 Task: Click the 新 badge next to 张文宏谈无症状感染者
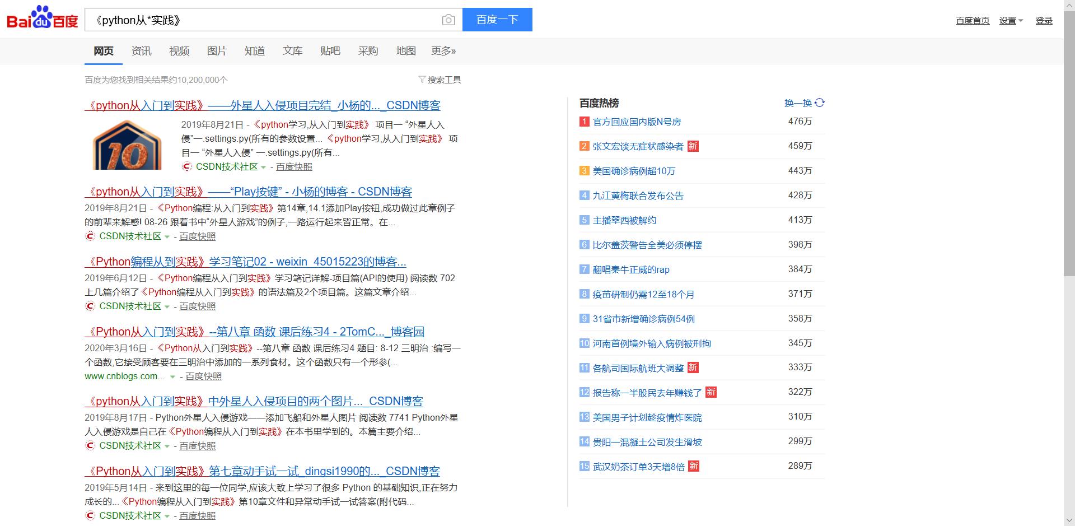693,146
